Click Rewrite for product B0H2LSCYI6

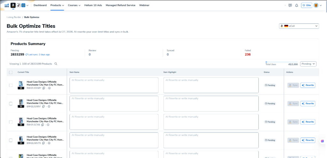[x=308, y=122]
